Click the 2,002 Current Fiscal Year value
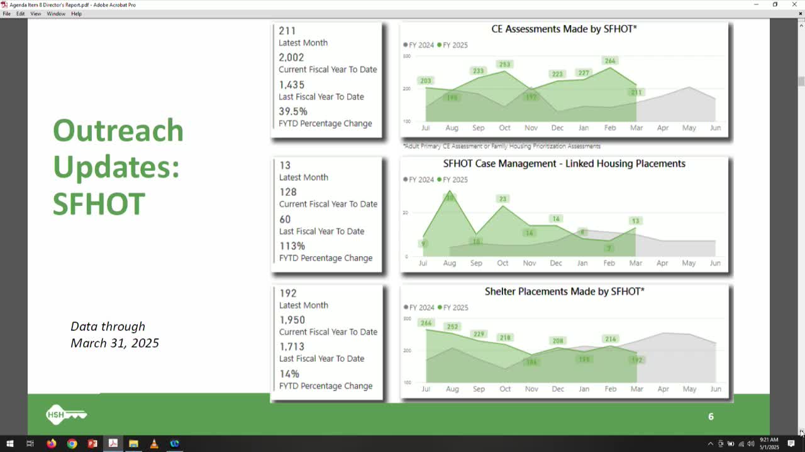 [x=291, y=57]
